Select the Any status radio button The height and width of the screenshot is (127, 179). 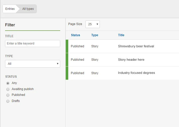click(8, 83)
